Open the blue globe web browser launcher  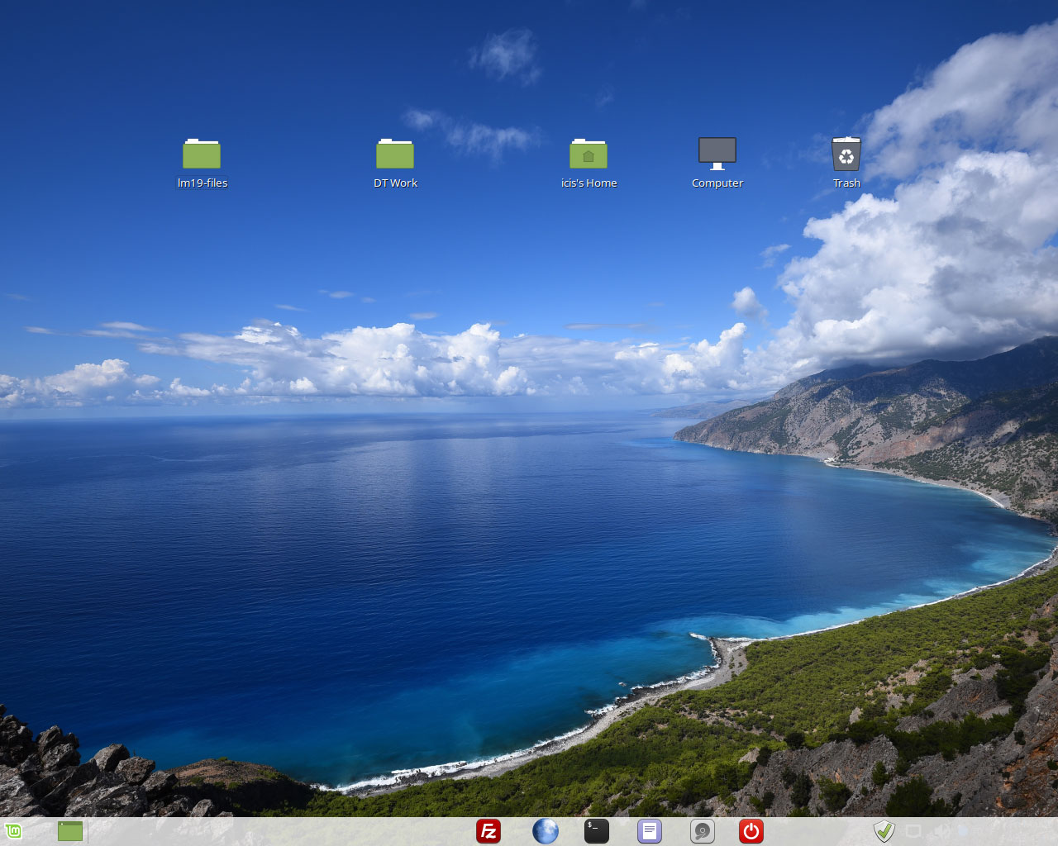click(545, 831)
